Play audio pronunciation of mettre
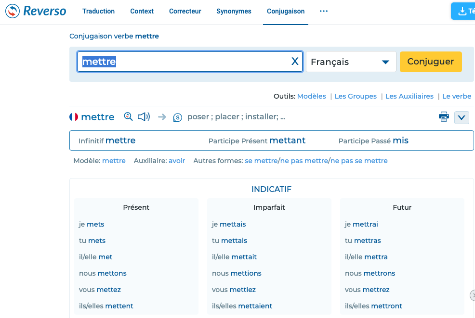This screenshot has height=318, width=475. [144, 116]
